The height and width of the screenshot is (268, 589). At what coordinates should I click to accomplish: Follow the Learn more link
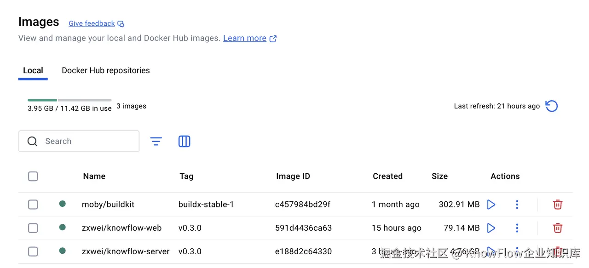[245, 39]
